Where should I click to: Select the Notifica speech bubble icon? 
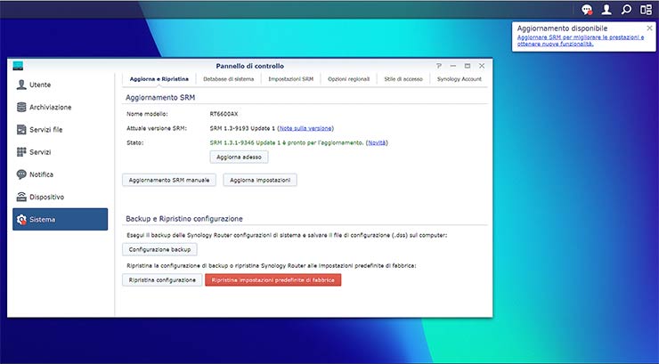click(x=21, y=174)
